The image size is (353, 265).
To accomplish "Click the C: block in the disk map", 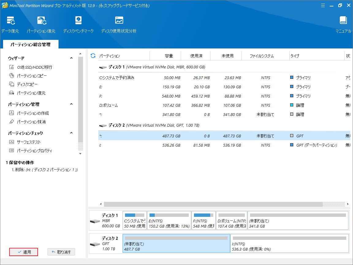I will (x=135, y=221).
